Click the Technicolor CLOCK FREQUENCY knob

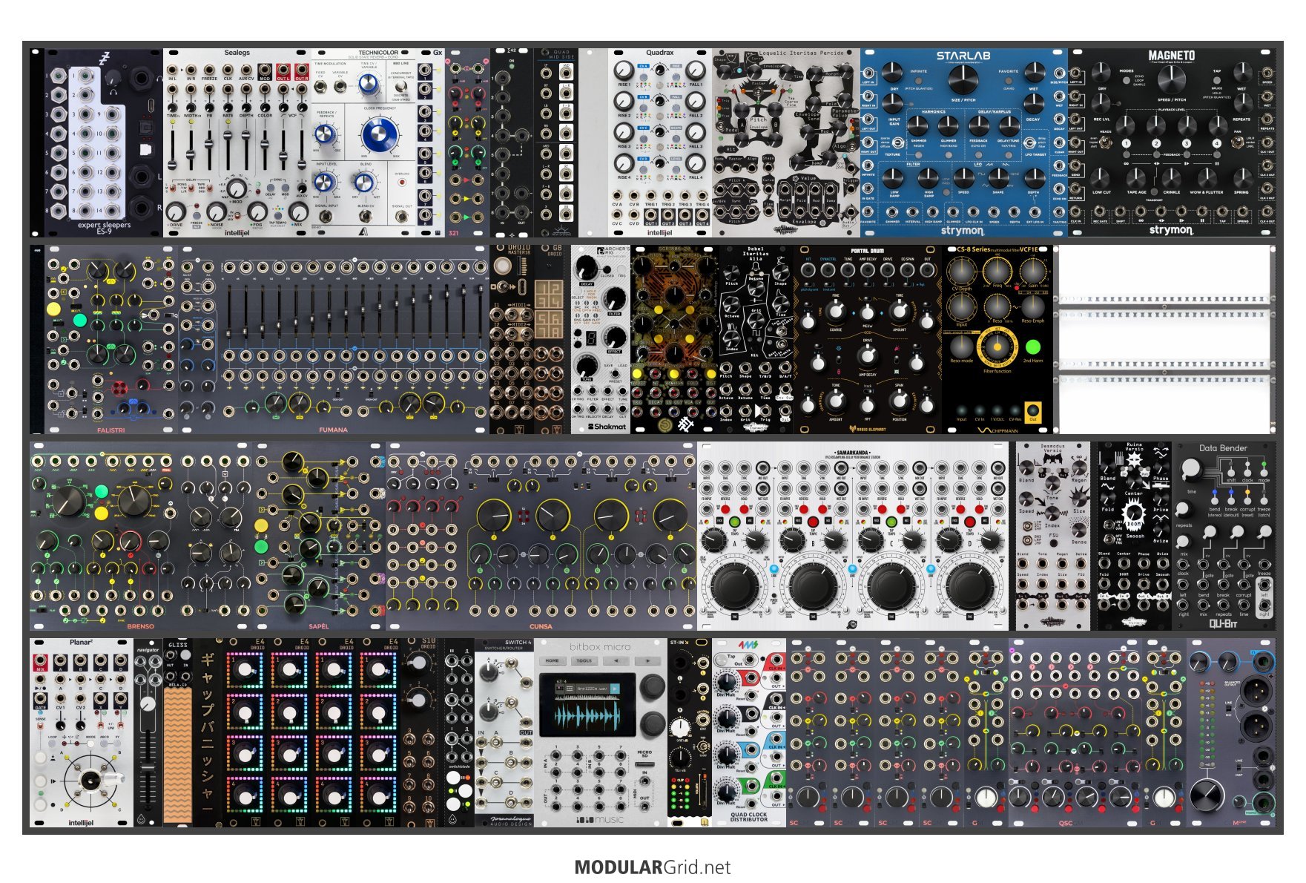tap(380, 134)
